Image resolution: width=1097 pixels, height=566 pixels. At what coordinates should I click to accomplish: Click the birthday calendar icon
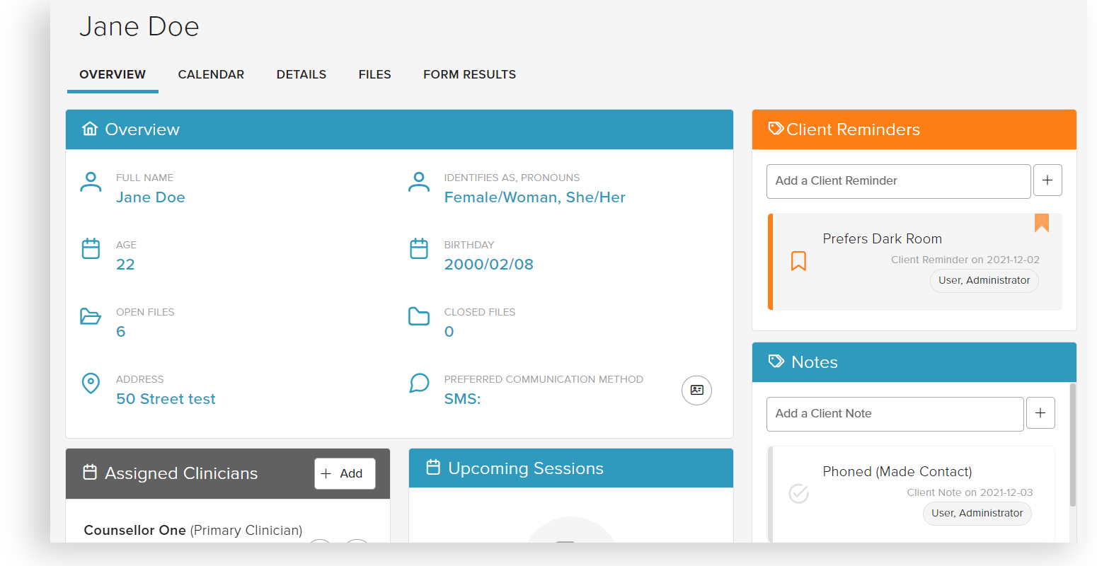point(419,249)
